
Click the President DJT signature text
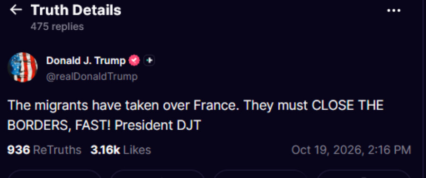158,125
